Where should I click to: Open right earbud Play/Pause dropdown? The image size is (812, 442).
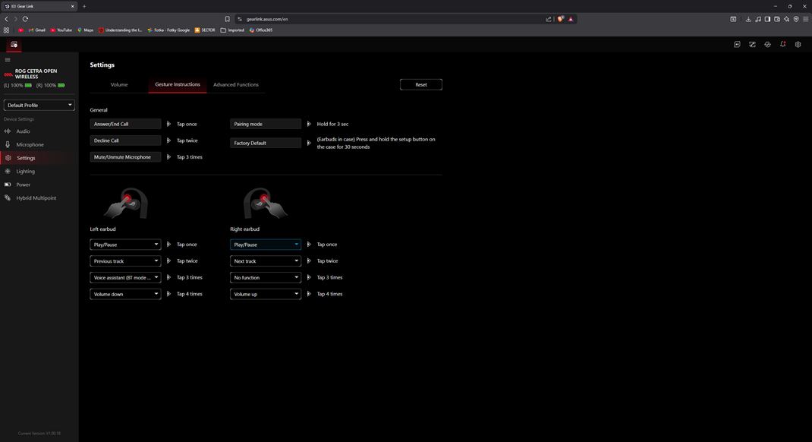click(266, 245)
